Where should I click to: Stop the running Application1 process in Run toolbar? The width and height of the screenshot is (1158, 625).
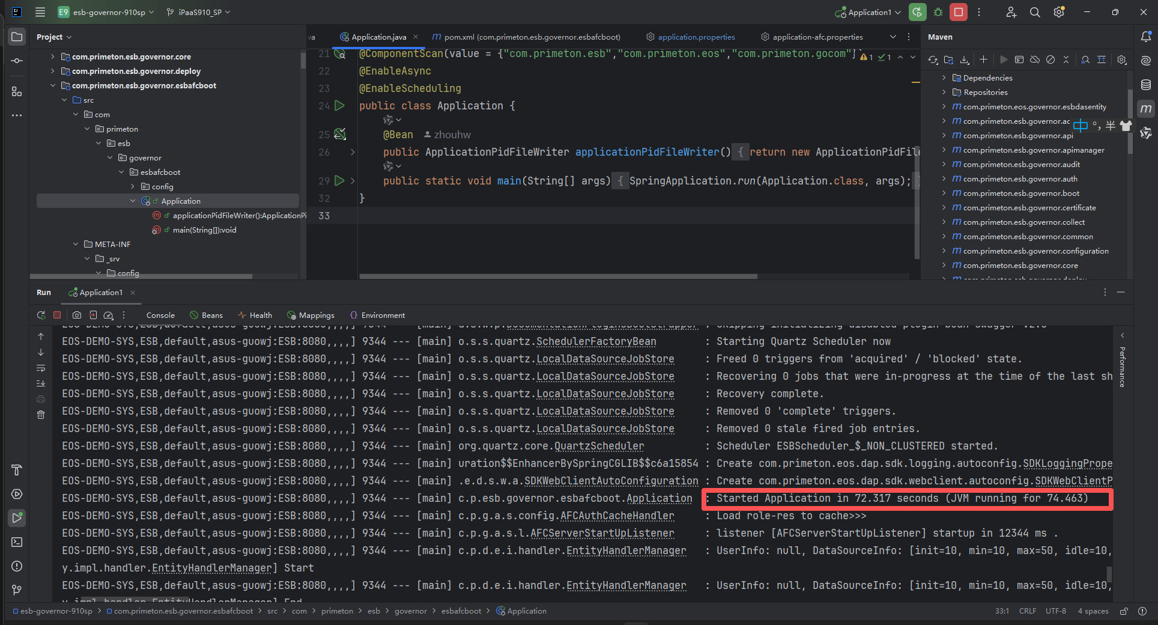(x=57, y=315)
